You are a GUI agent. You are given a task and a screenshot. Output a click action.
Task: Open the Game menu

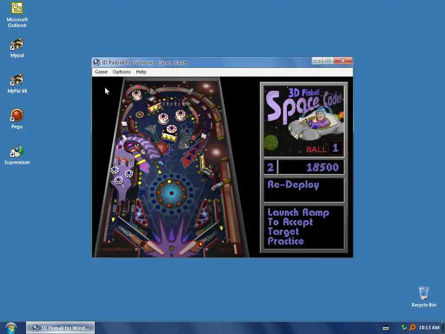coord(101,72)
